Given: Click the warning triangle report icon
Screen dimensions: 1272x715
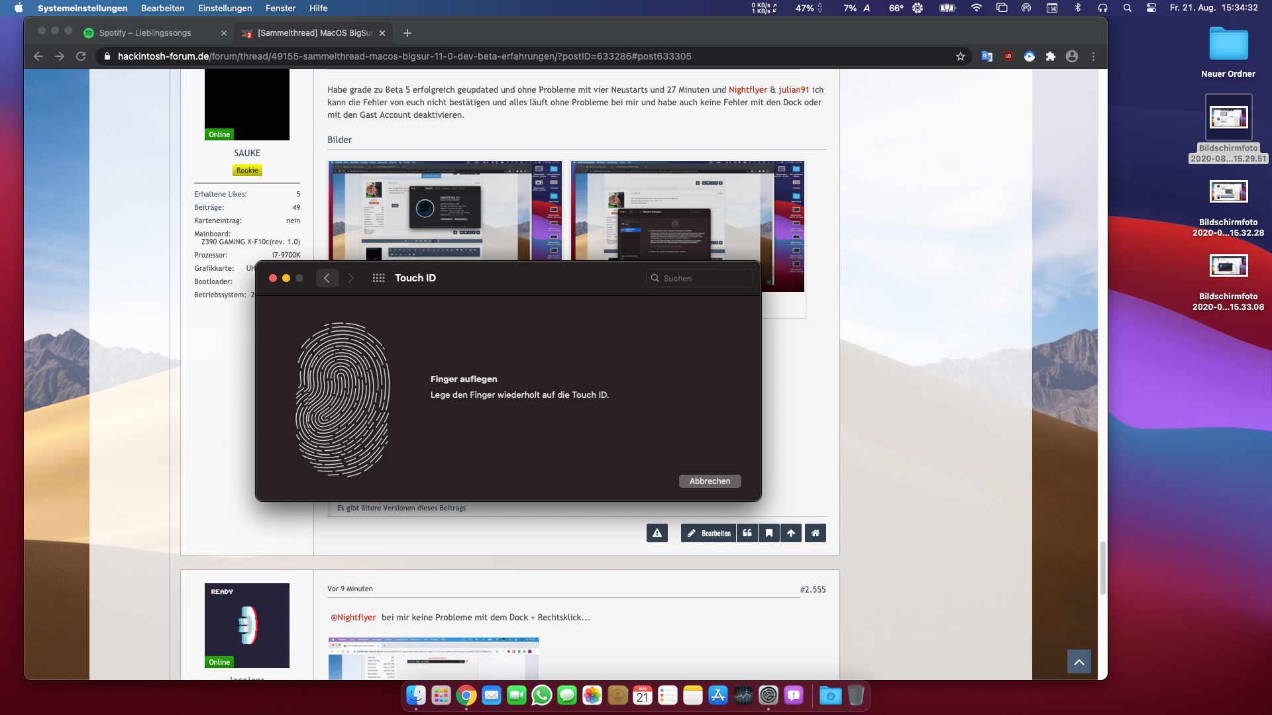Looking at the screenshot, I should 657,533.
